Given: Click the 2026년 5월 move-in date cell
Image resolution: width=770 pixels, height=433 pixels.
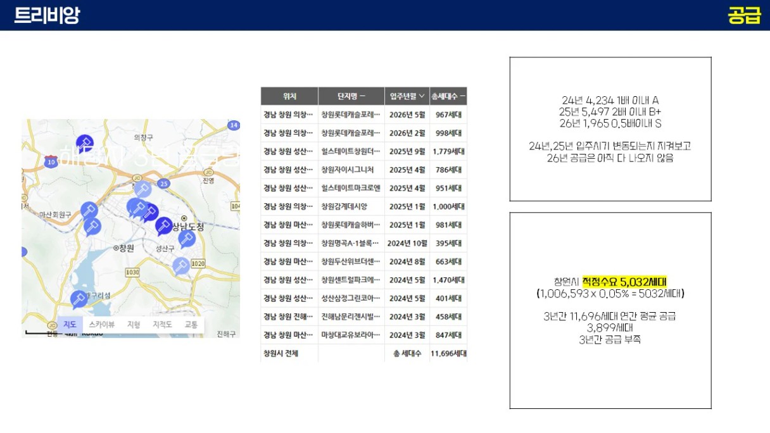Looking at the screenshot, I should coord(407,115).
